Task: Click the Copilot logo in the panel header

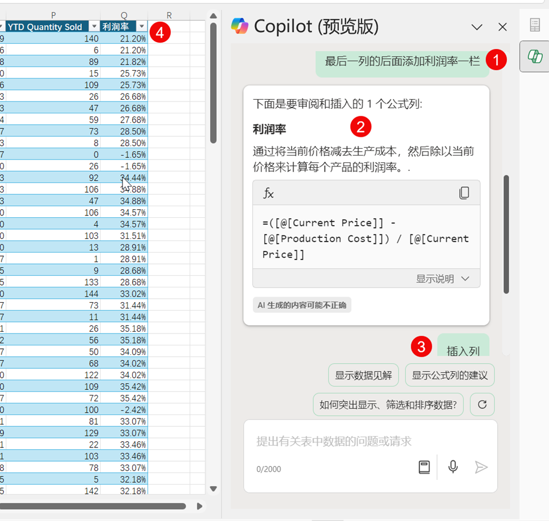Action: coord(240,26)
